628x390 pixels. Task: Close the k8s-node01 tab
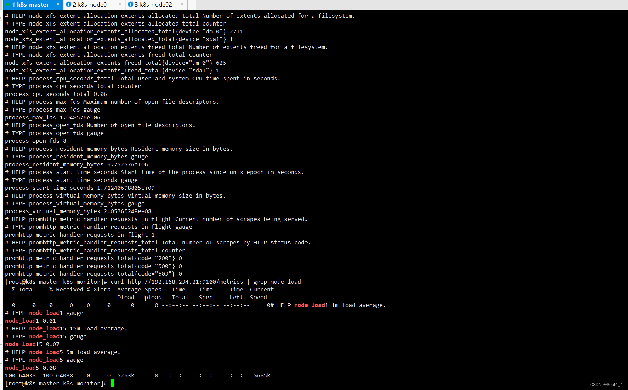[x=120, y=4]
